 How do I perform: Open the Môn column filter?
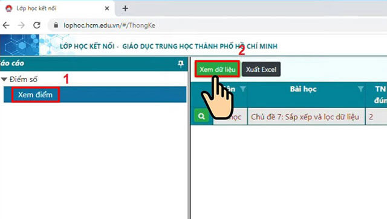(243, 89)
